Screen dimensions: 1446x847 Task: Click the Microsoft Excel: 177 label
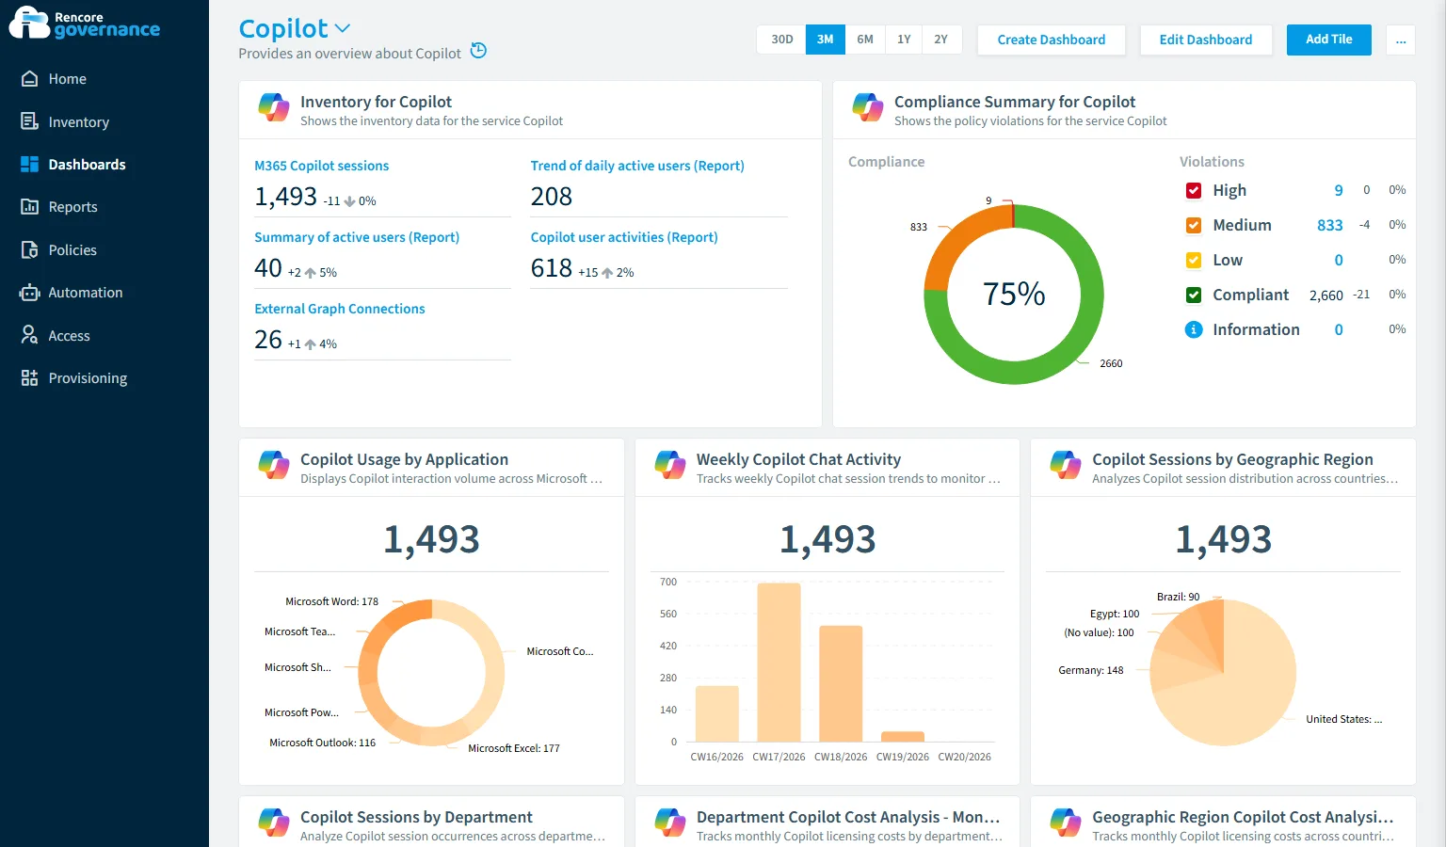514,748
